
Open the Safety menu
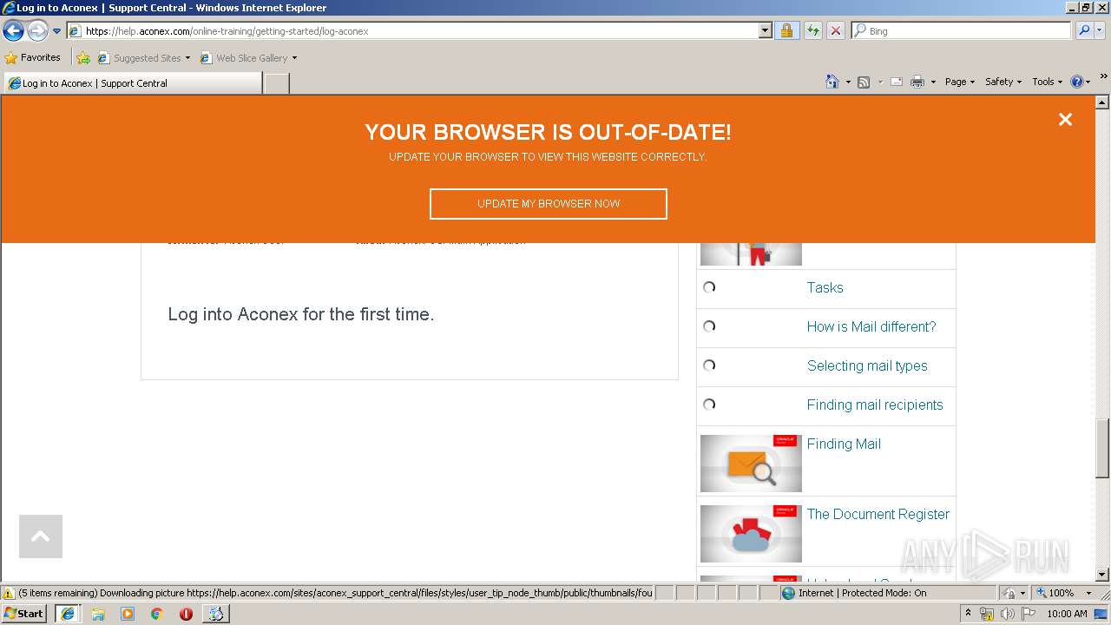coord(1003,82)
